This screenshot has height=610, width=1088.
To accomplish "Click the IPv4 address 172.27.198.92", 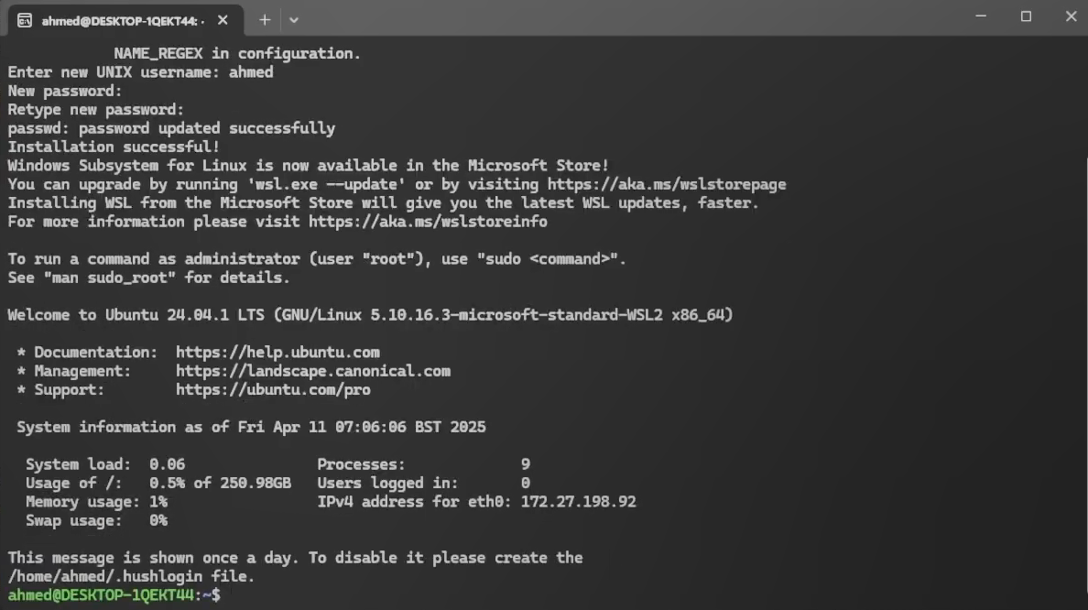I will click(578, 502).
